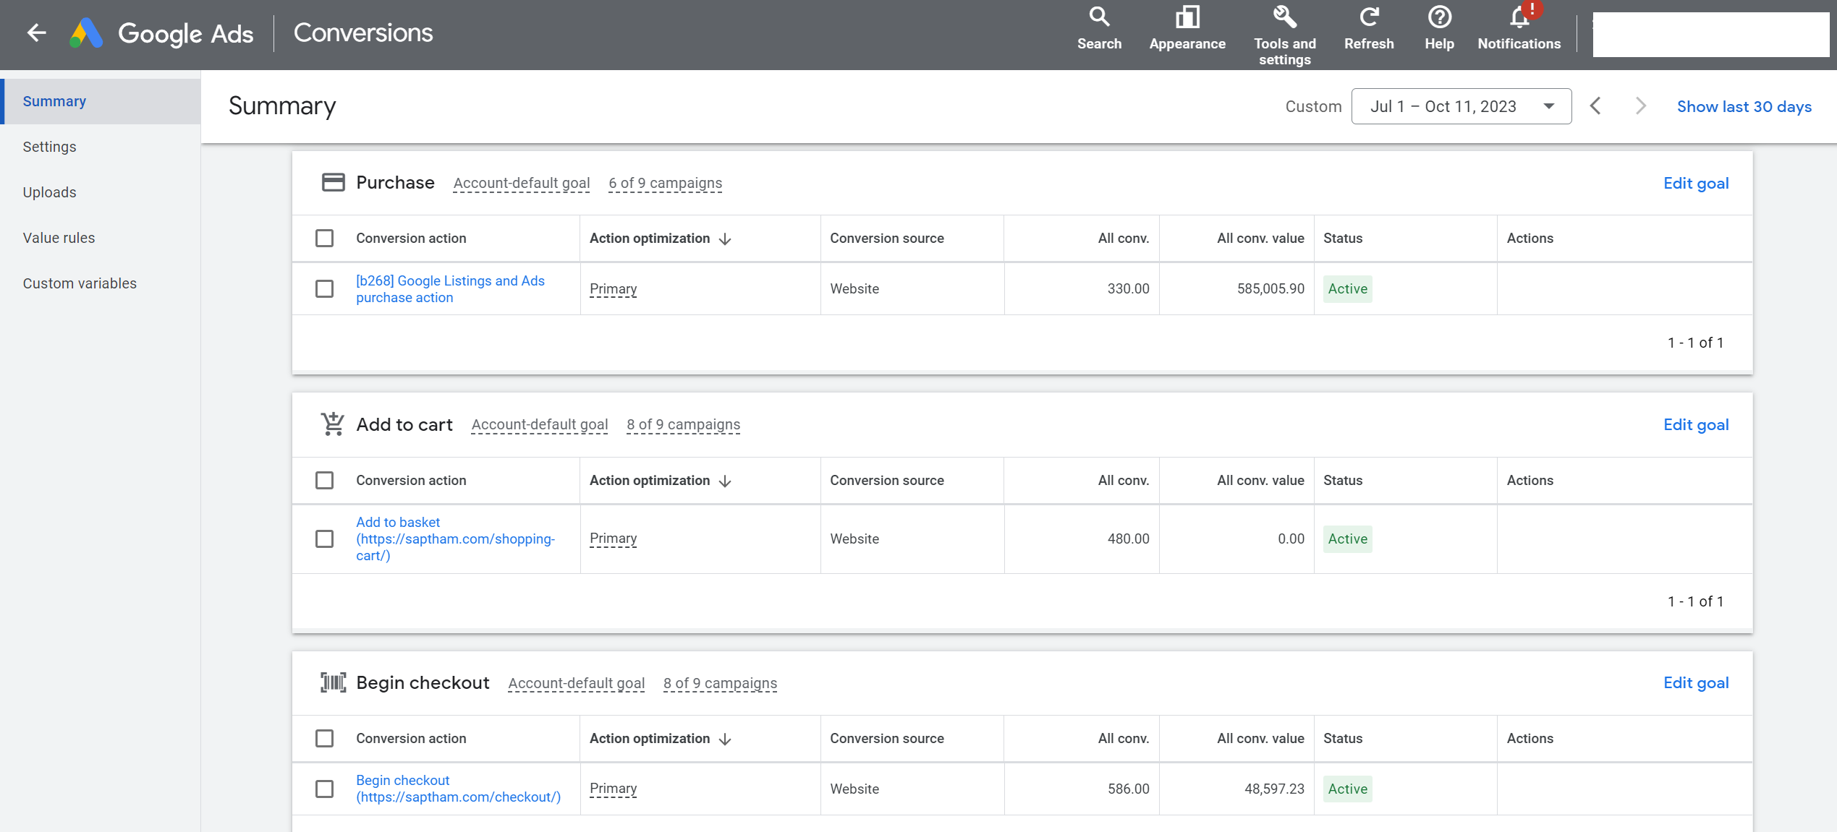This screenshot has height=832, width=1837.
Task: Go to the previous date range arrow
Action: [x=1595, y=106]
